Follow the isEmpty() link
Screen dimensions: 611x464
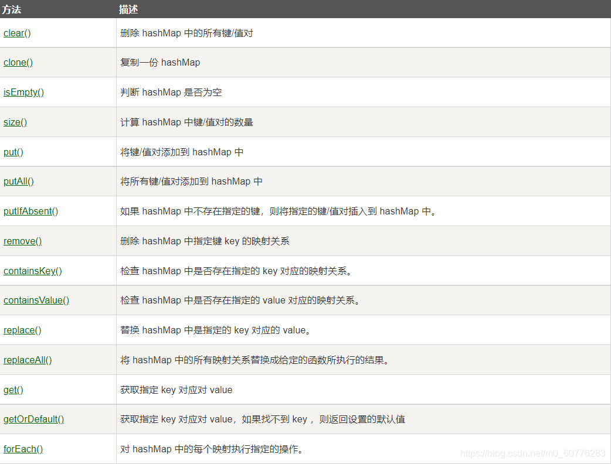click(x=24, y=92)
